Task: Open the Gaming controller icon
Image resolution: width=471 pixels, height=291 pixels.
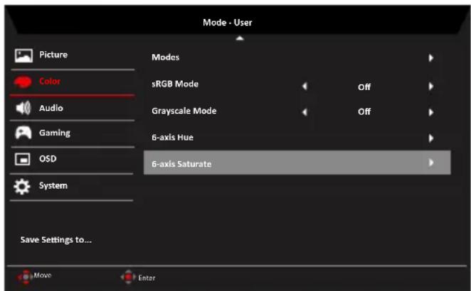Action: [x=23, y=133]
